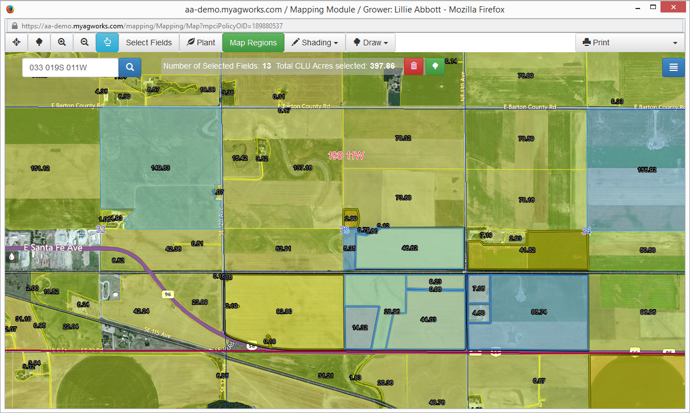The image size is (690, 413).
Task: Click the 42.24 acre field
Action: point(141,311)
